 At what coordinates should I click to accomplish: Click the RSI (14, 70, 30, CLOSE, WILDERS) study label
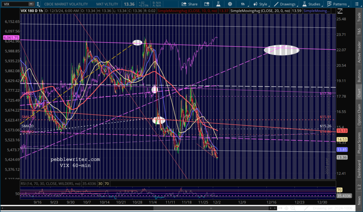pyautogui.click(x=50, y=184)
